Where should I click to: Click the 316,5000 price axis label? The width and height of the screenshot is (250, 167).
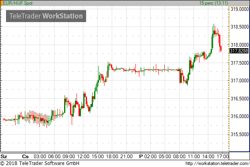pyautogui.click(x=240, y=99)
